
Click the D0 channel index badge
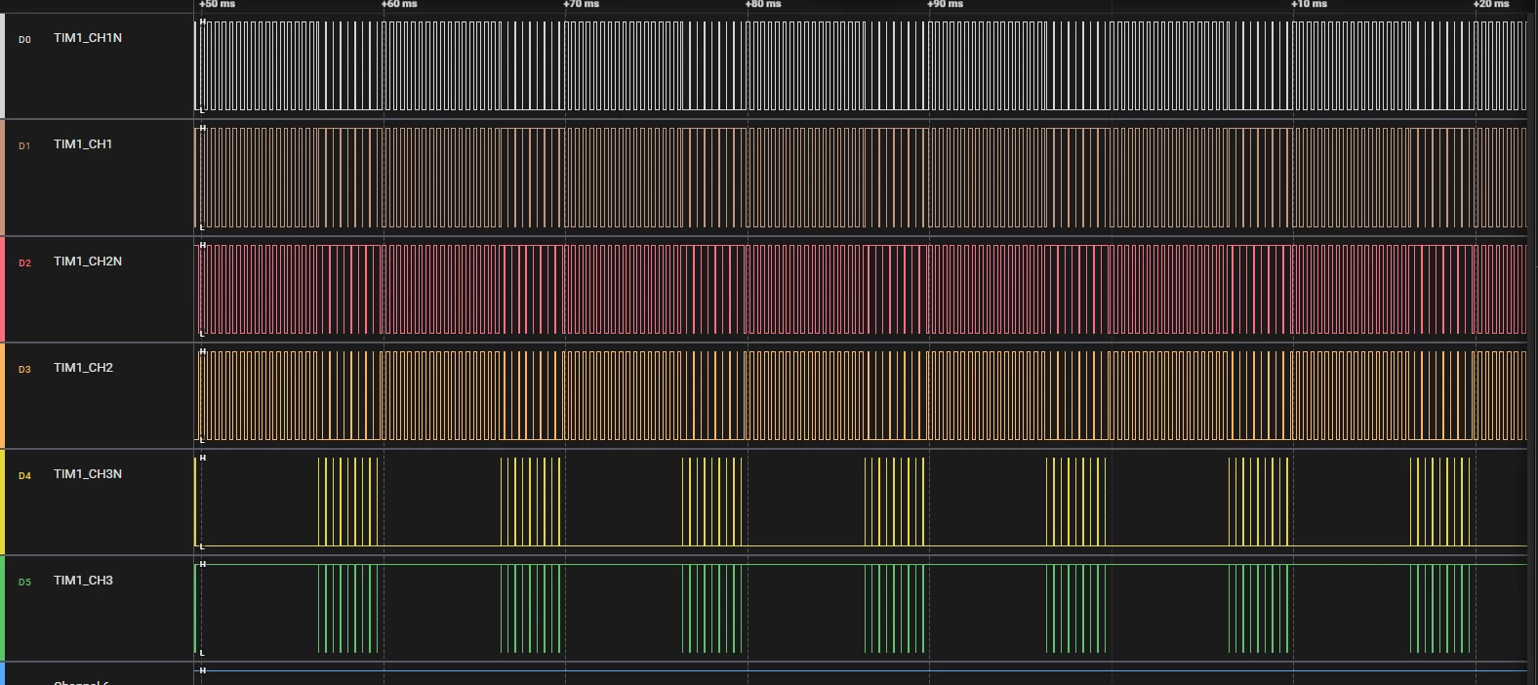point(24,40)
